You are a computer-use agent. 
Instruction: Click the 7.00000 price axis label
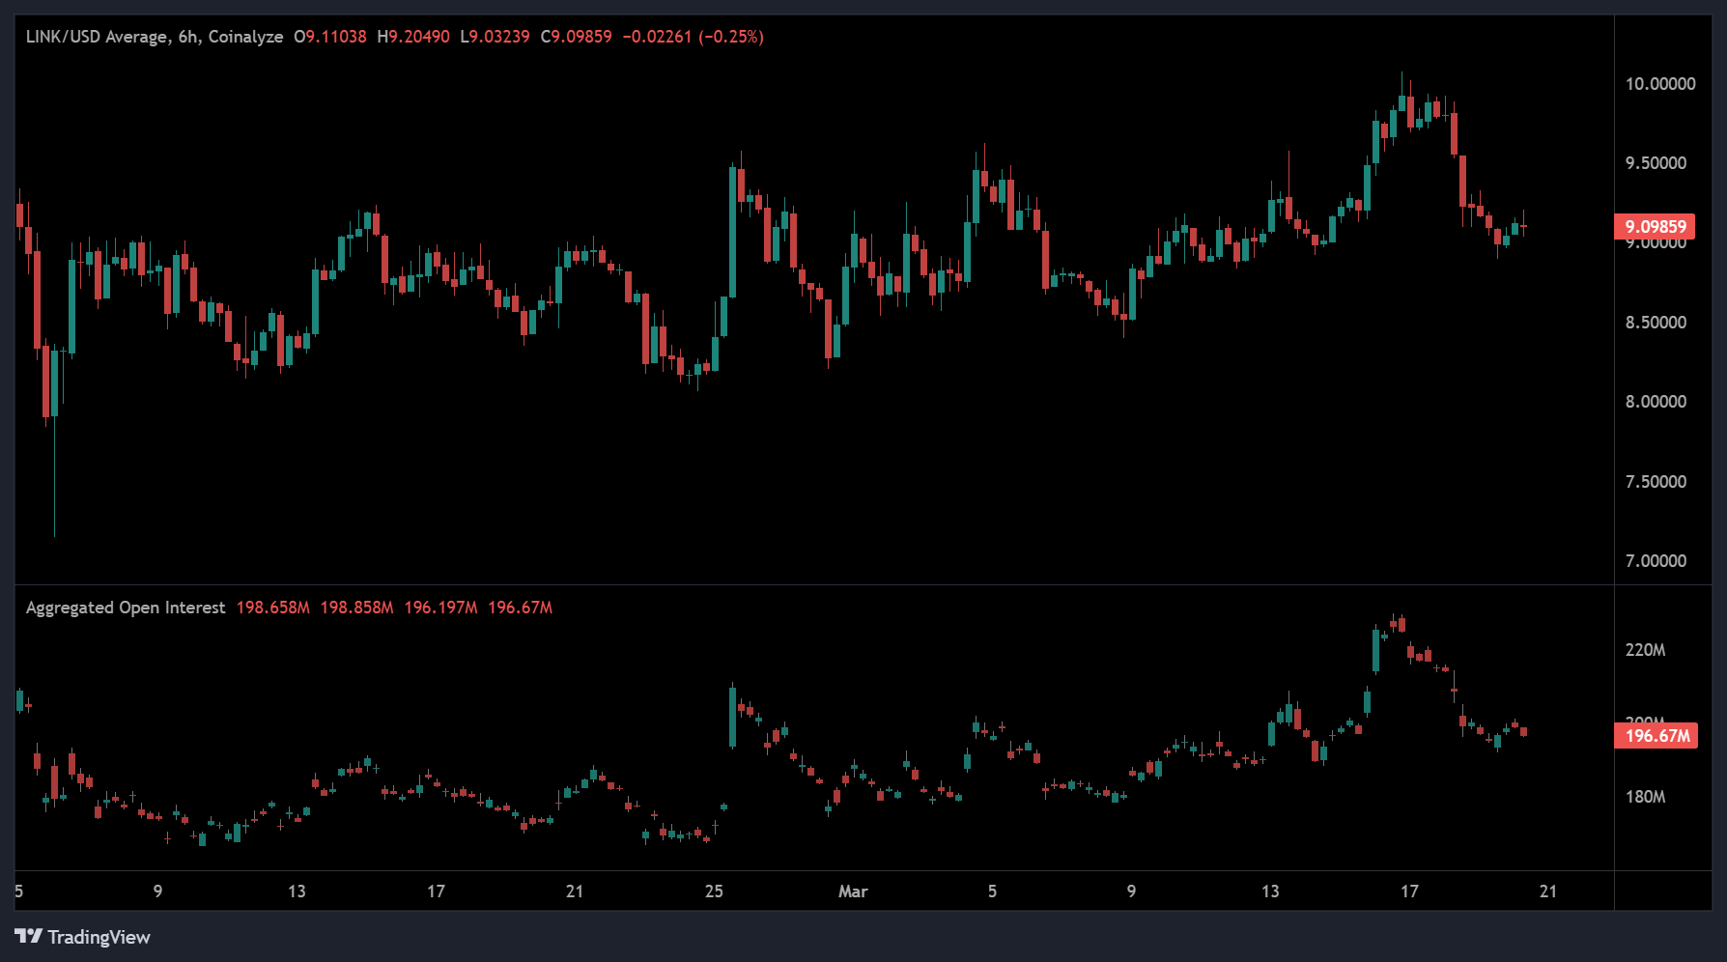pyautogui.click(x=1656, y=561)
